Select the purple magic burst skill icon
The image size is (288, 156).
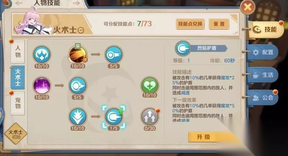coord(42,86)
